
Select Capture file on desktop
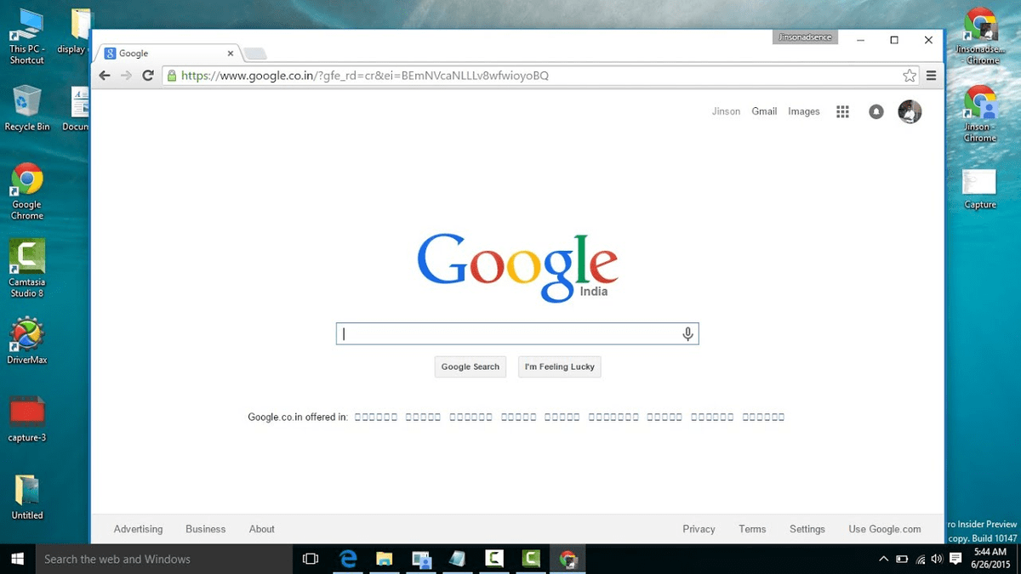pyautogui.click(x=980, y=189)
